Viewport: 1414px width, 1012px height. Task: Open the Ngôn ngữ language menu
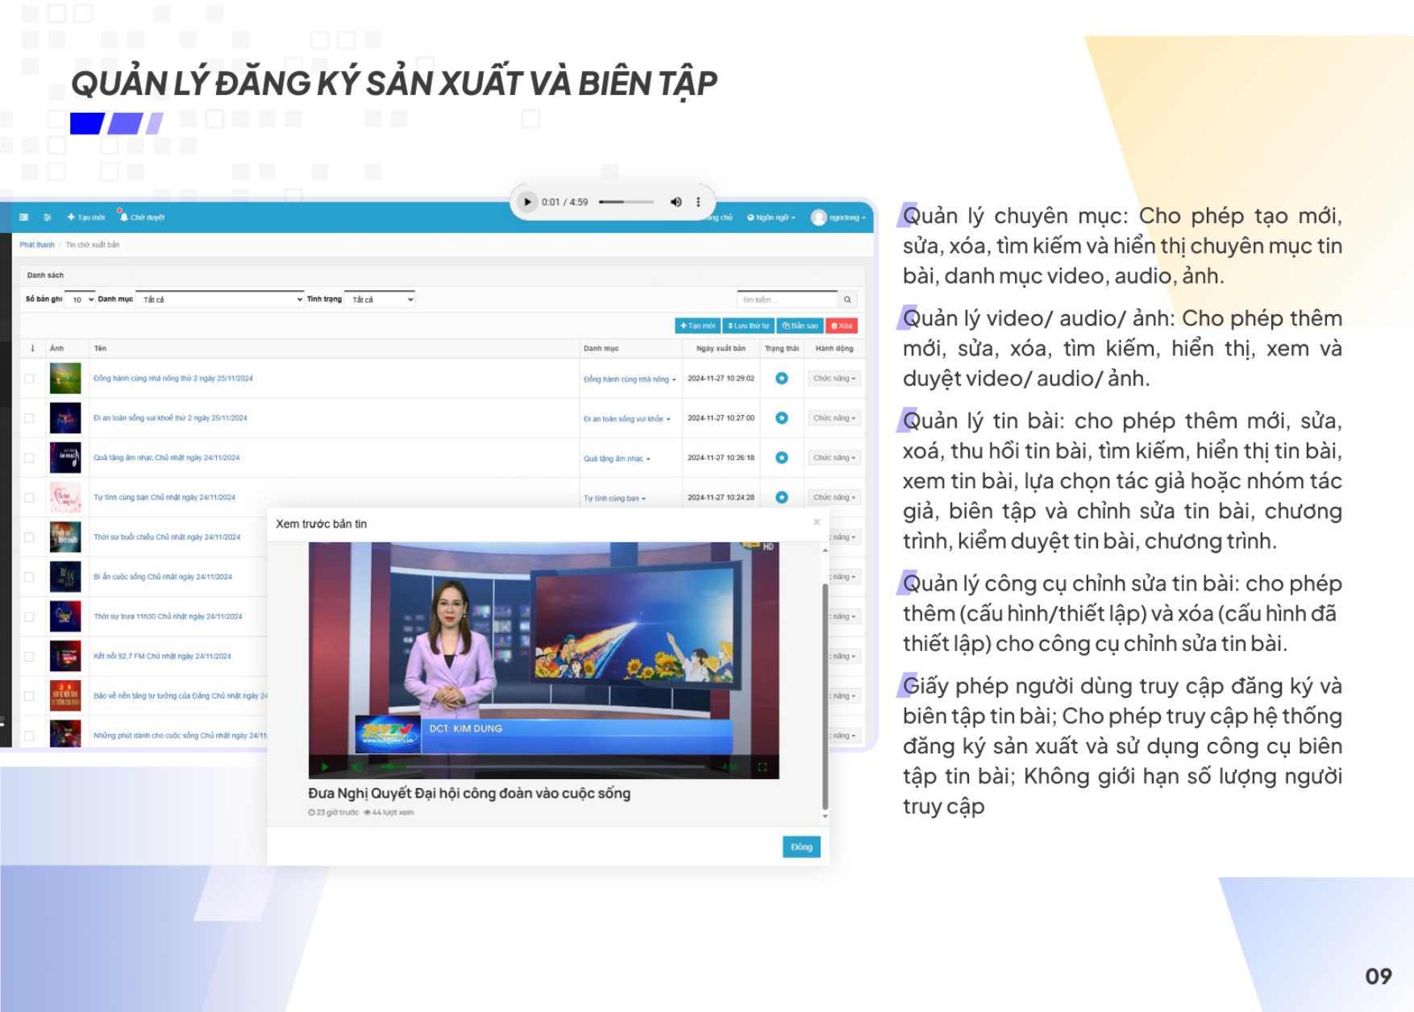coord(771,218)
